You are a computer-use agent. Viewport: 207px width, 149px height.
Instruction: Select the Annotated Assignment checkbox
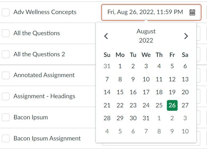[x=6, y=75]
